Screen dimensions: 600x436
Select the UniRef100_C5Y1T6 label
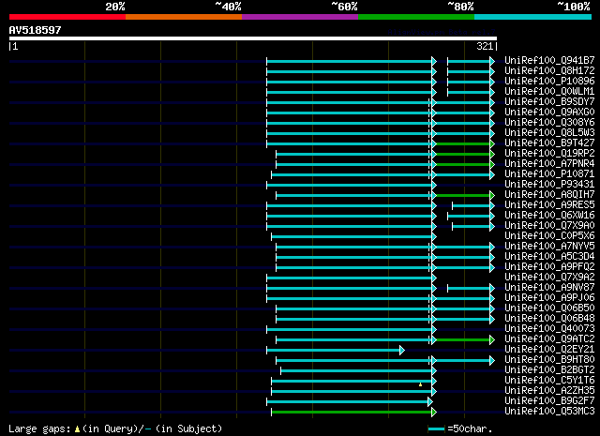(549, 381)
